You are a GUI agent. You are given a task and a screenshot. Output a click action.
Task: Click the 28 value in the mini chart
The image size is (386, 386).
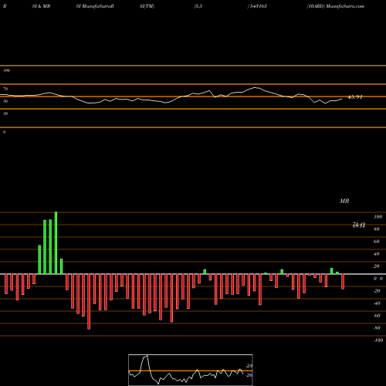tap(249, 366)
